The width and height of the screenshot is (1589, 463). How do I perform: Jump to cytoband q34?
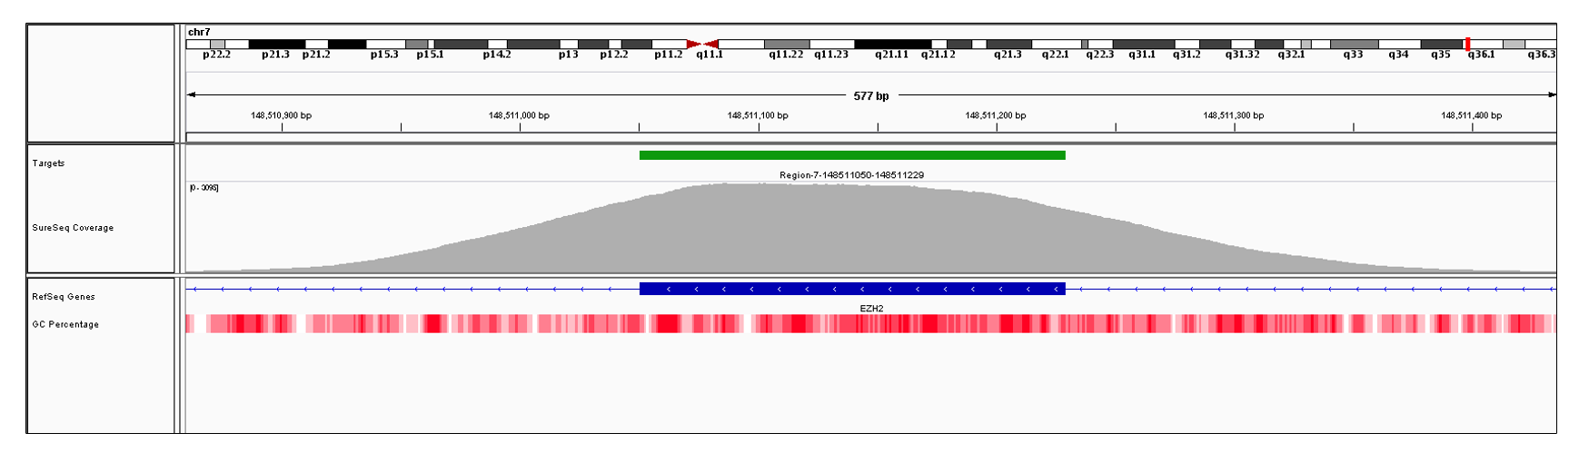point(1398,54)
